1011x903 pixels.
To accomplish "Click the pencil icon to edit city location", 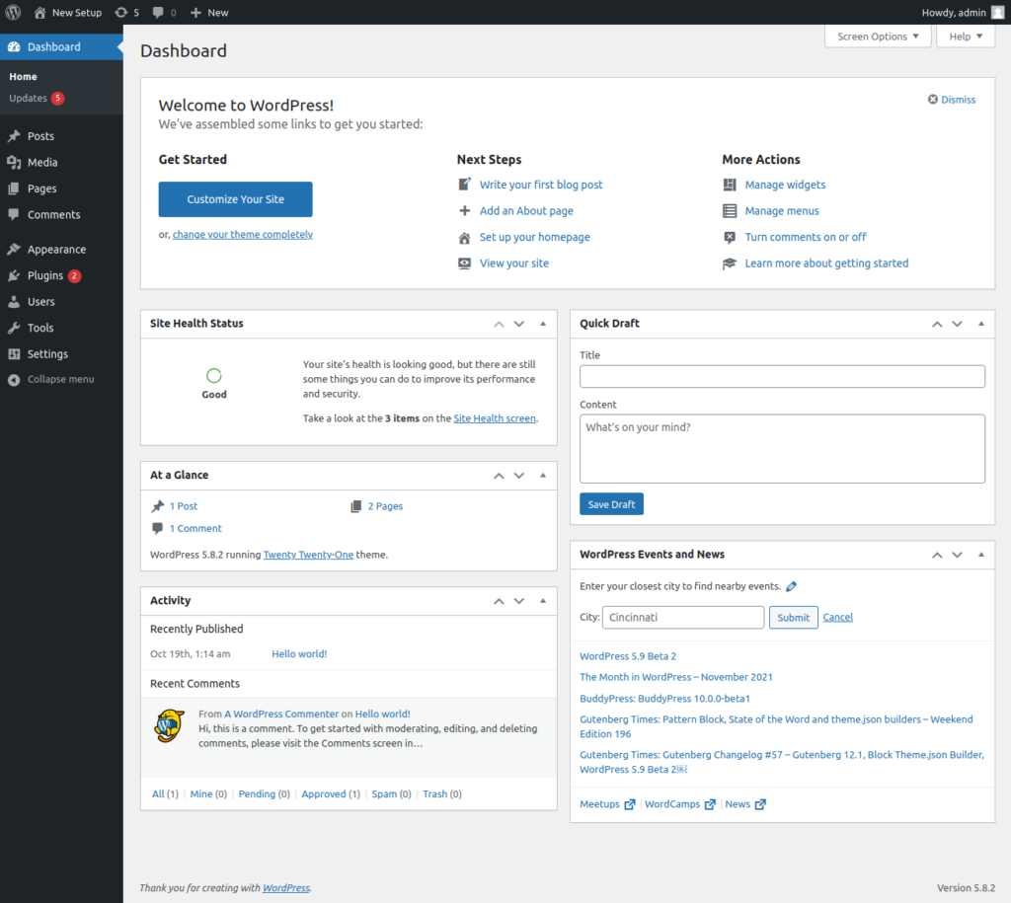I will point(791,586).
